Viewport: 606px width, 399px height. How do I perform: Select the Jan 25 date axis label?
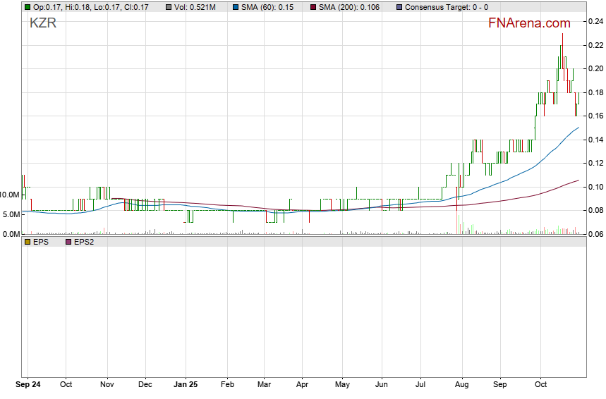[186, 385]
